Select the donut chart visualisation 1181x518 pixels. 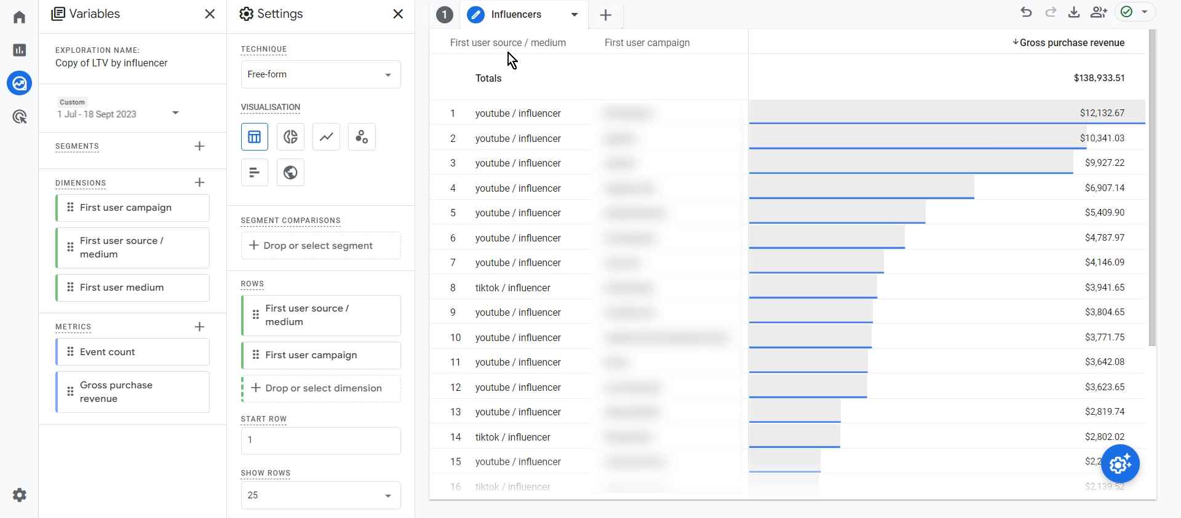point(290,137)
